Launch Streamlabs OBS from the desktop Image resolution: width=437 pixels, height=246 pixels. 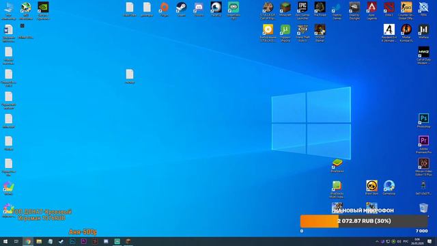(x=234, y=11)
